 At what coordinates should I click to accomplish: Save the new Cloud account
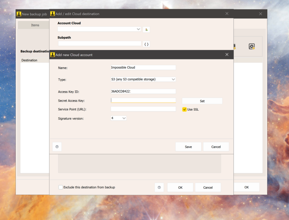coord(188,147)
